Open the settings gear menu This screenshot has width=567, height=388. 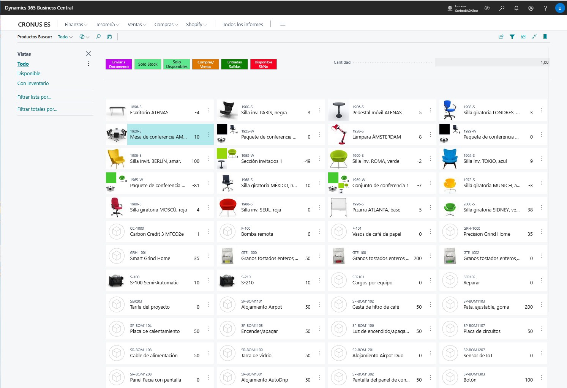pyautogui.click(x=531, y=8)
